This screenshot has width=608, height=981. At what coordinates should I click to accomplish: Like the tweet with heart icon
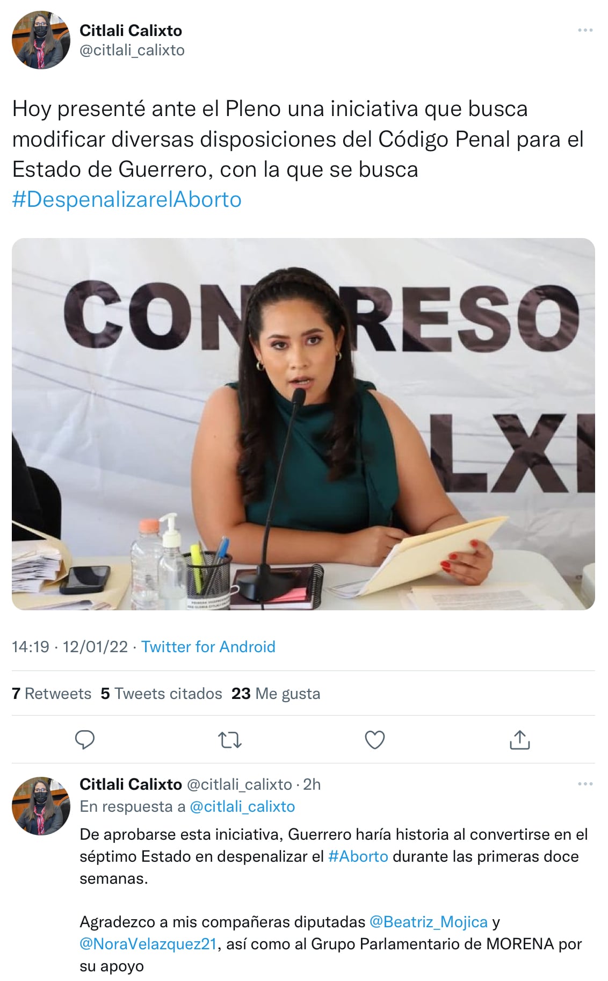[x=374, y=740]
